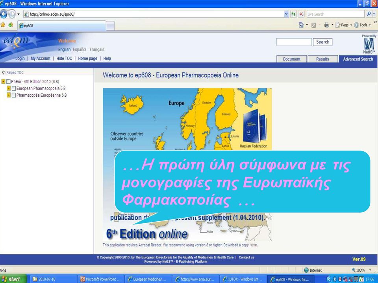The width and height of the screenshot is (378, 283).
Task: Go to Home page link
Action: tap(87, 59)
